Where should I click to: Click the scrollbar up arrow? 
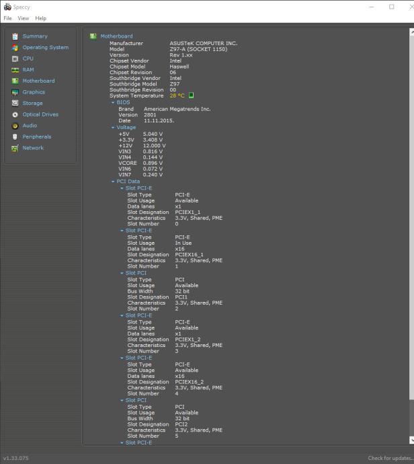pos(411,32)
